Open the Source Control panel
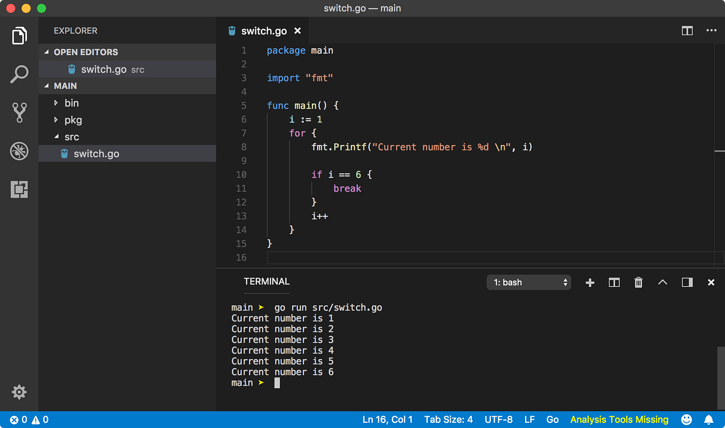Viewport: 725px width, 428px height. tap(19, 112)
